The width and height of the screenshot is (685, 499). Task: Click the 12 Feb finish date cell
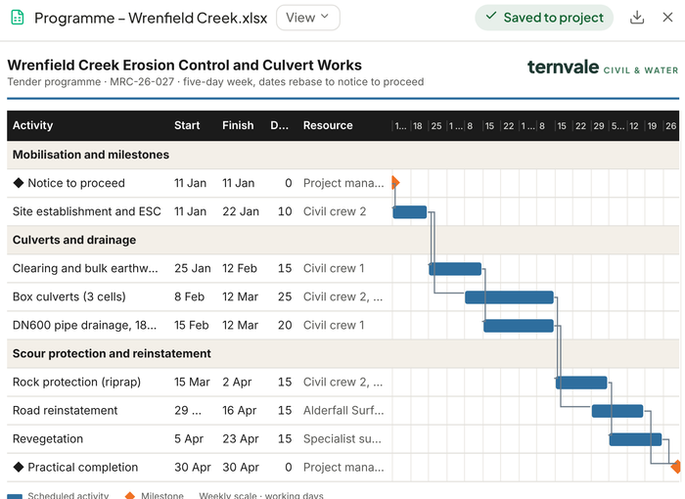pyautogui.click(x=240, y=268)
